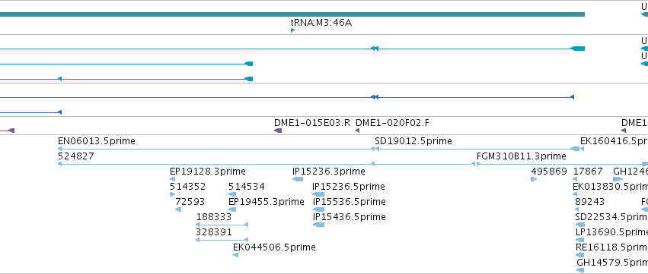
Task: Click the tRNA:M3:46A gene arrow glyph
Action: [x=292, y=30]
